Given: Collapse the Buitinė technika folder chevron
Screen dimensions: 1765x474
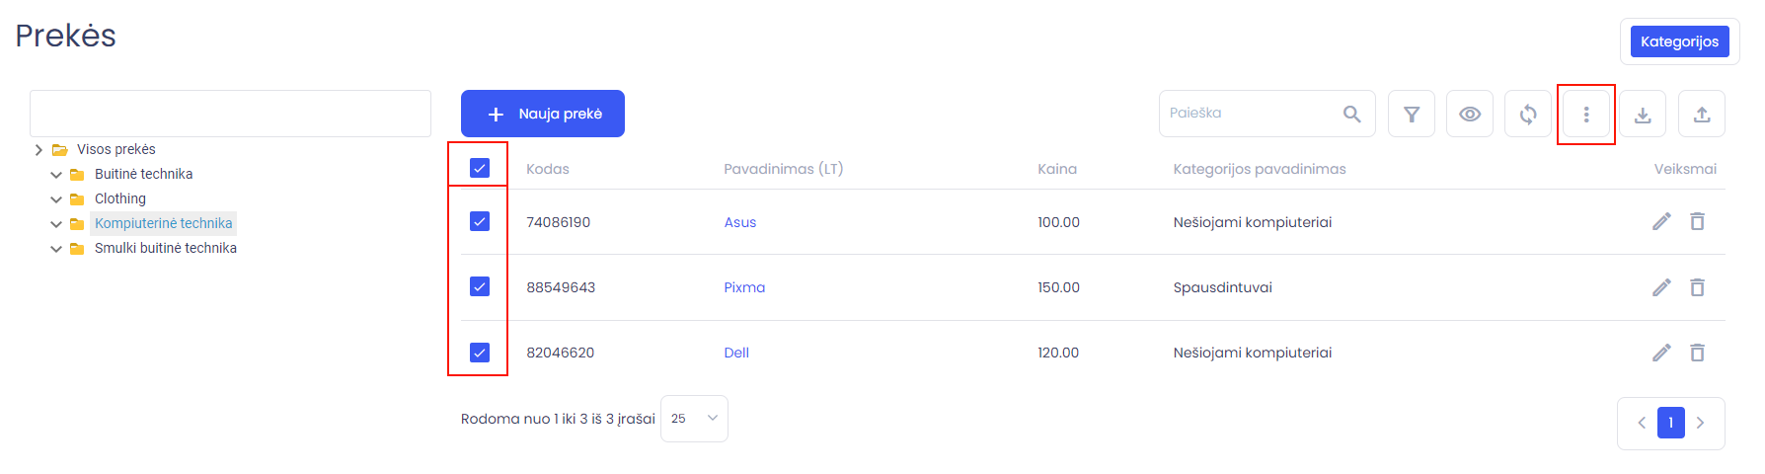Looking at the screenshot, I should 56,175.
